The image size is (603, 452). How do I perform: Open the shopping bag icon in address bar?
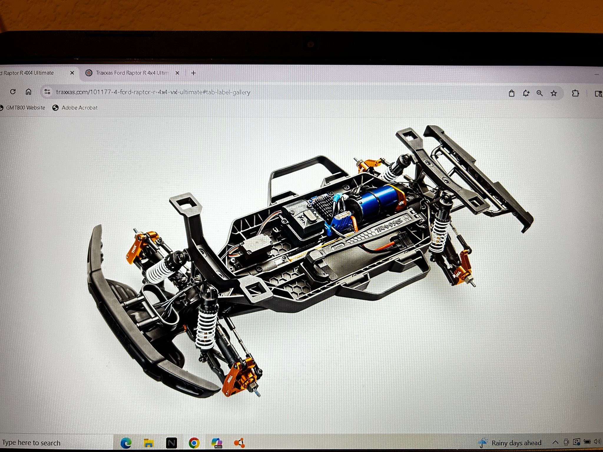[511, 93]
